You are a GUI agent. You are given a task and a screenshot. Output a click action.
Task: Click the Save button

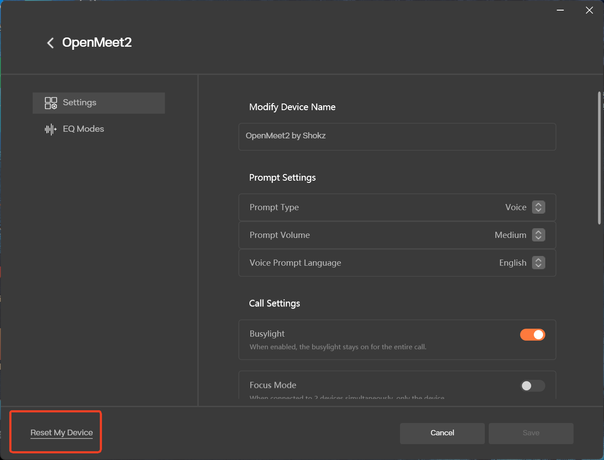pyautogui.click(x=531, y=433)
